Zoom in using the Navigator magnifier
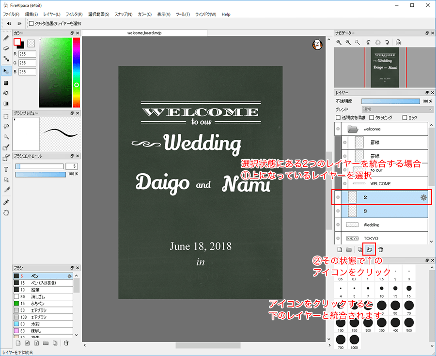This screenshot has width=436, height=356. pos(339,43)
